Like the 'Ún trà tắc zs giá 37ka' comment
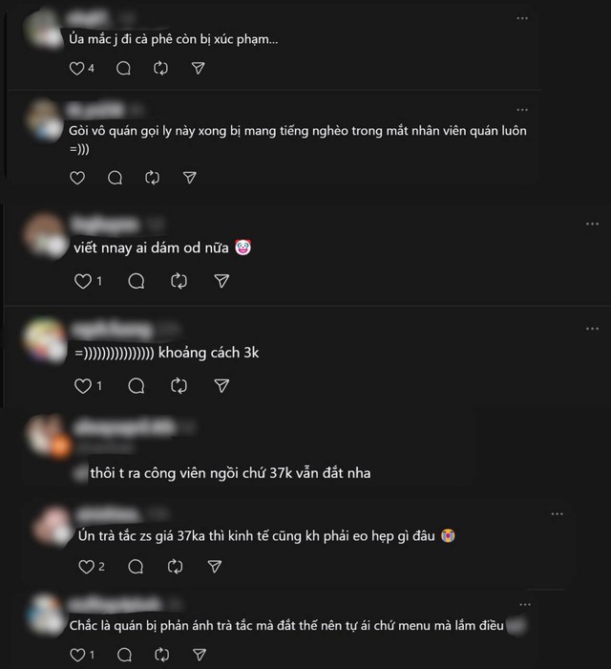This screenshot has height=669, width=611. [x=86, y=567]
